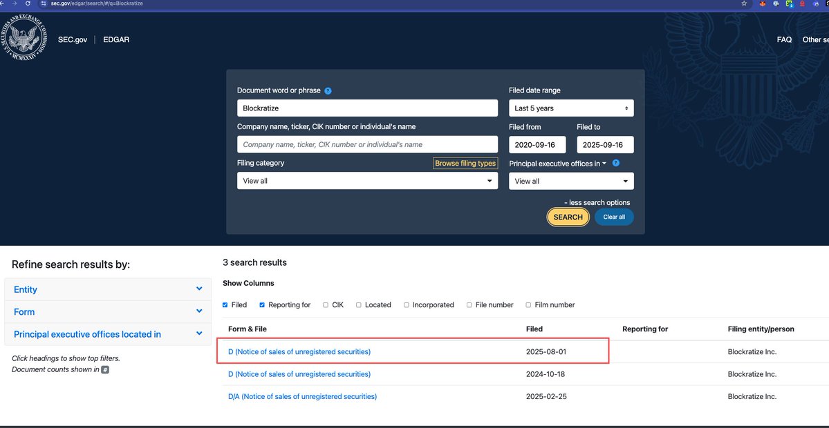Open Browse filing types

(x=465, y=164)
